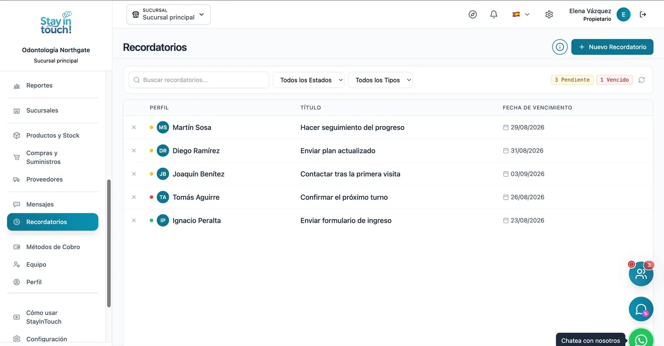Open Productos y Stock

[x=53, y=135]
